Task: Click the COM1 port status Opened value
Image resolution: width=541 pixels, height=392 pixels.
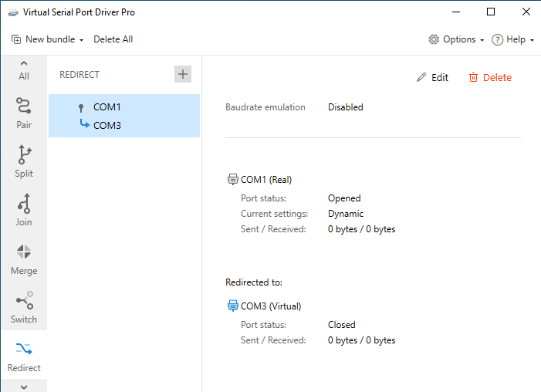Action: [344, 198]
